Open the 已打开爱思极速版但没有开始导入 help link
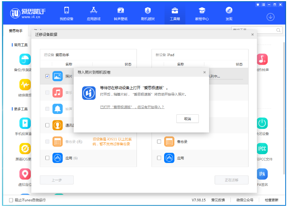The width and height of the screenshot is (290, 207). click(x=132, y=107)
